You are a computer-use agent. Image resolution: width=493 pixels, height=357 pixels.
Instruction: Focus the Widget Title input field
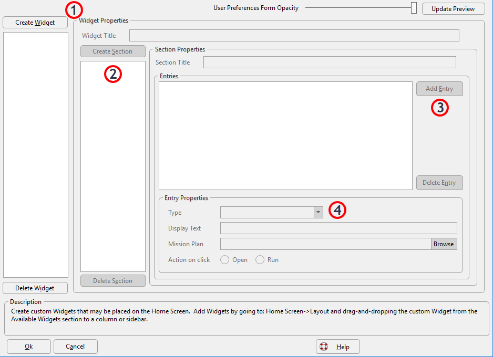294,36
